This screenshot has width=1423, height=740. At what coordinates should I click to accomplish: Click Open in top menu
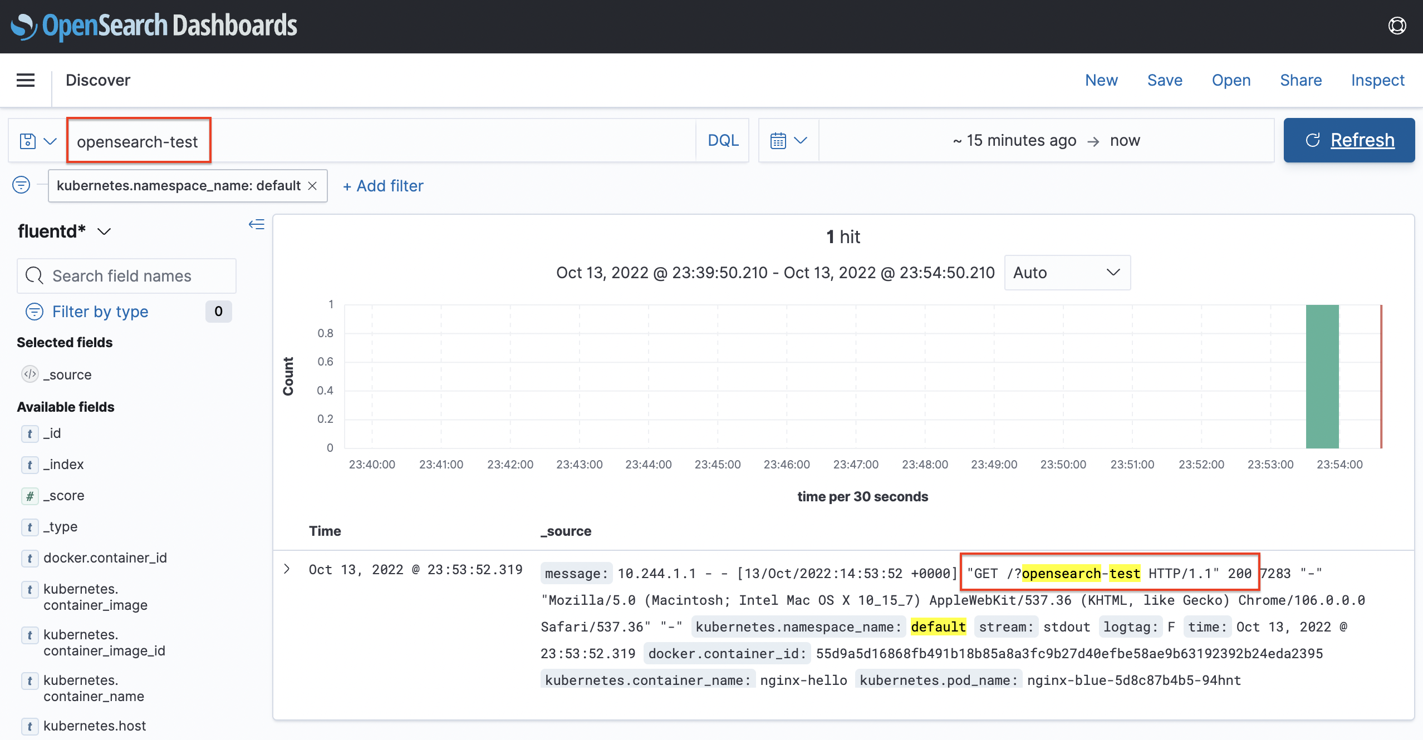point(1231,80)
